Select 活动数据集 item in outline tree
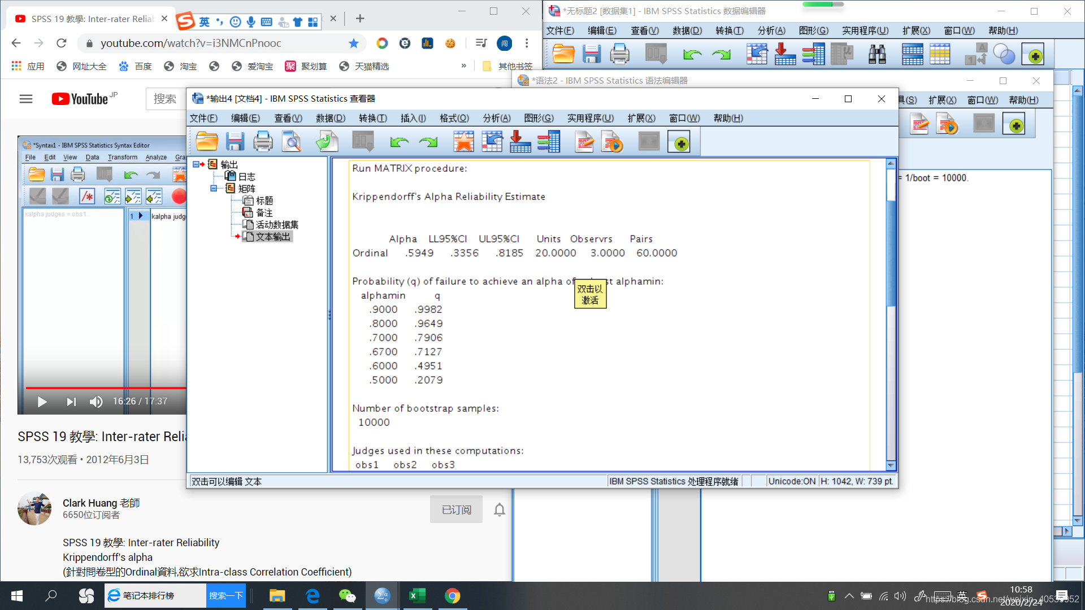 click(276, 225)
